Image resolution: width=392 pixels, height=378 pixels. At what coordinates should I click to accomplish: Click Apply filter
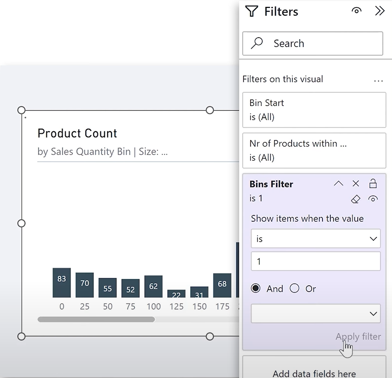358,336
